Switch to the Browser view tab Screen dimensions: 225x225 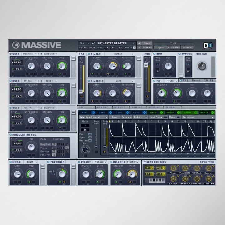[x=187, y=47]
